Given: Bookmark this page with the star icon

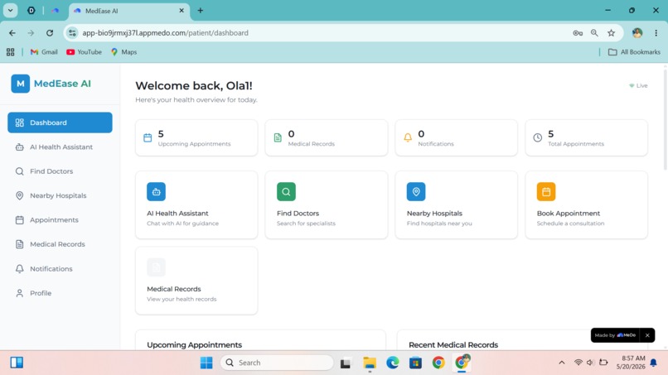Looking at the screenshot, I should tap(612, 33).
